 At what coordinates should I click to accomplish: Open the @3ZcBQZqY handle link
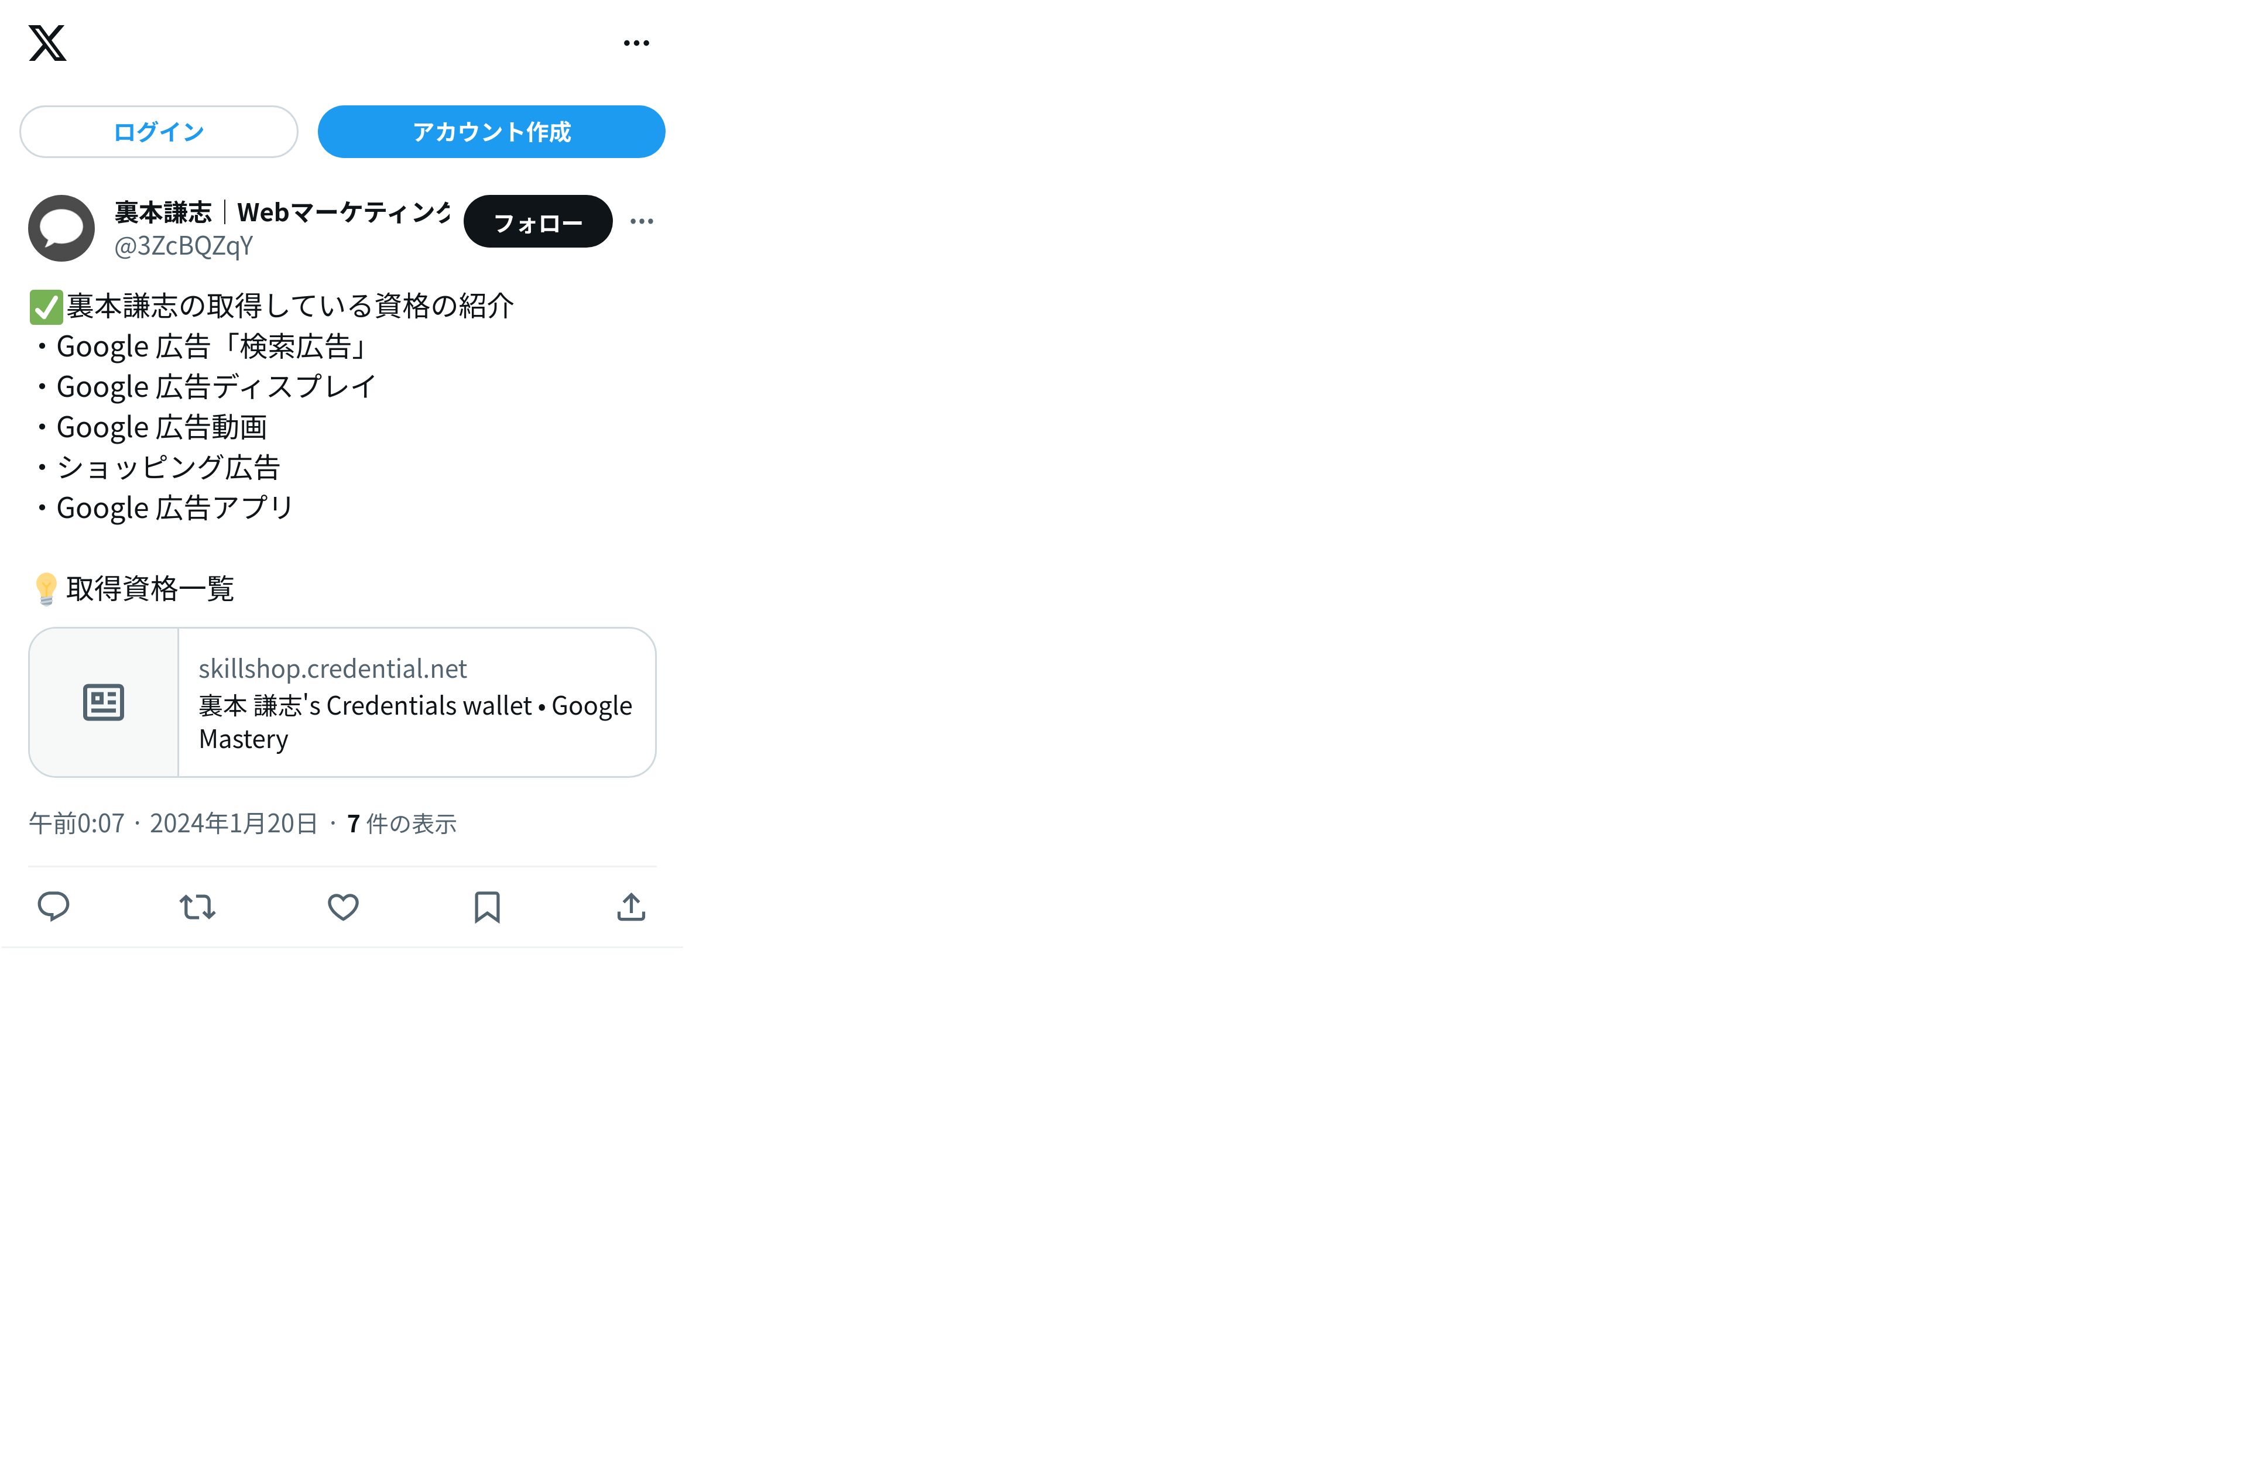184,246
